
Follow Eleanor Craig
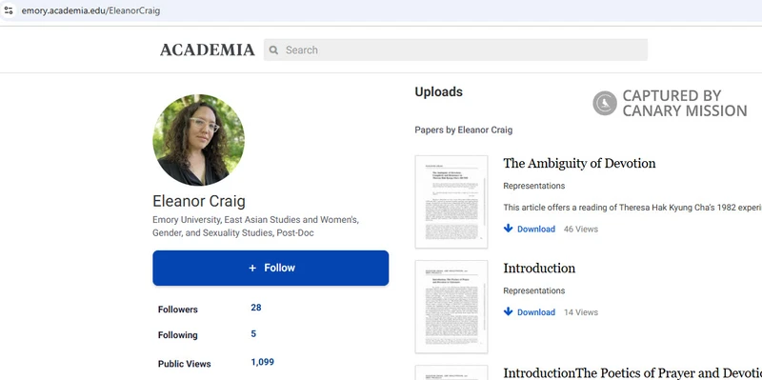[271, 268]
